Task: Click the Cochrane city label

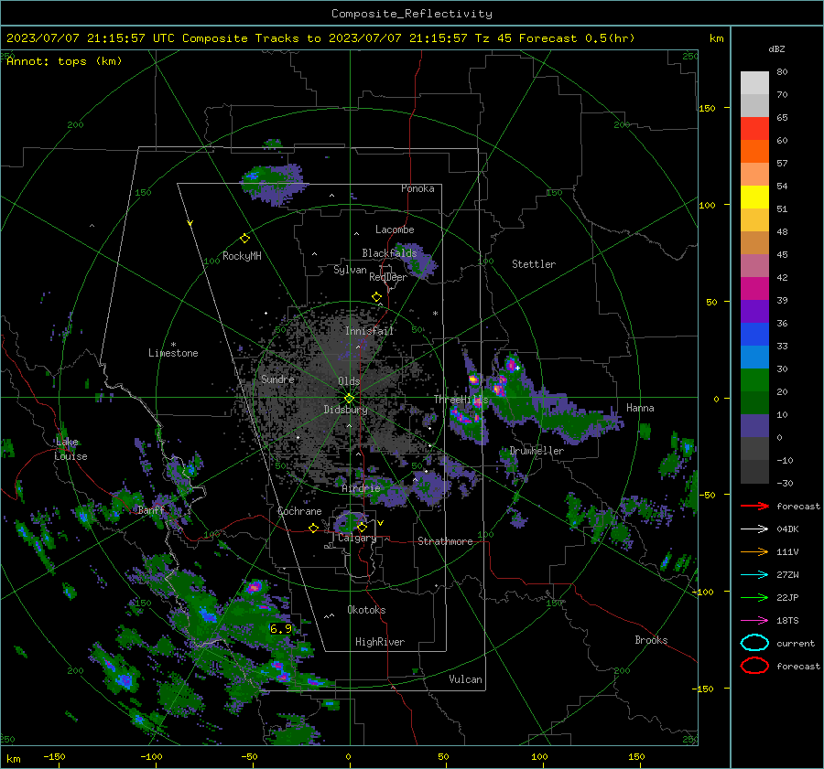Action: click(299, 511)
